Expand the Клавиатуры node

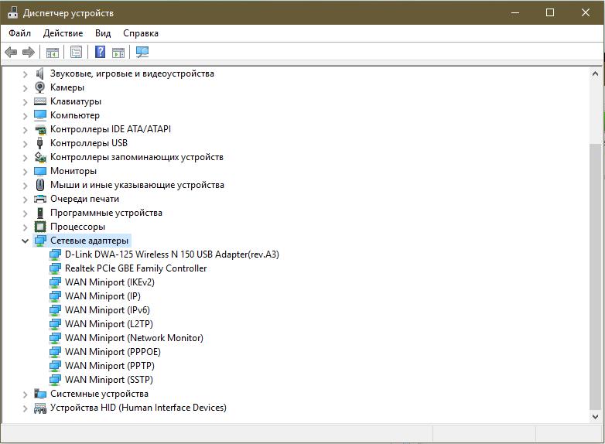[x=25, y=101]
